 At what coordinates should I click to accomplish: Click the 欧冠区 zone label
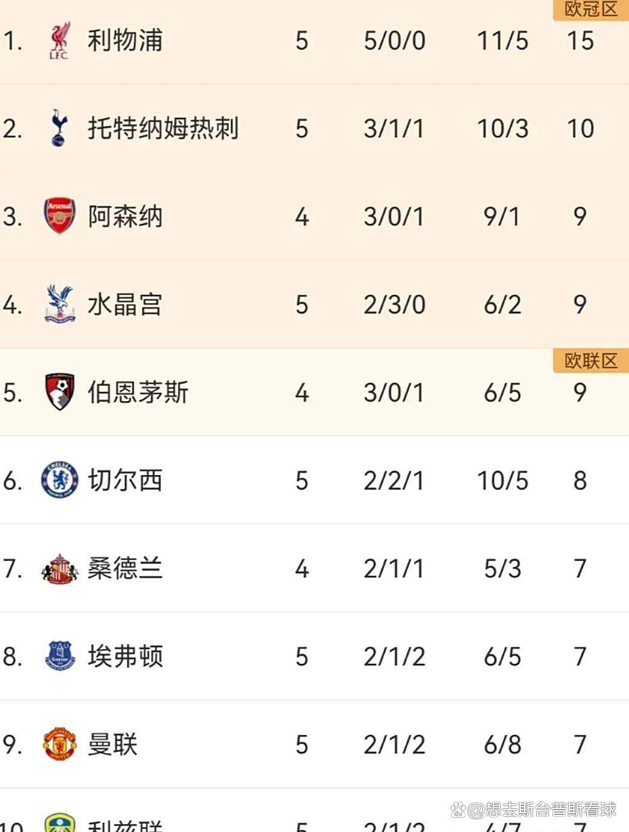[590, 10]
